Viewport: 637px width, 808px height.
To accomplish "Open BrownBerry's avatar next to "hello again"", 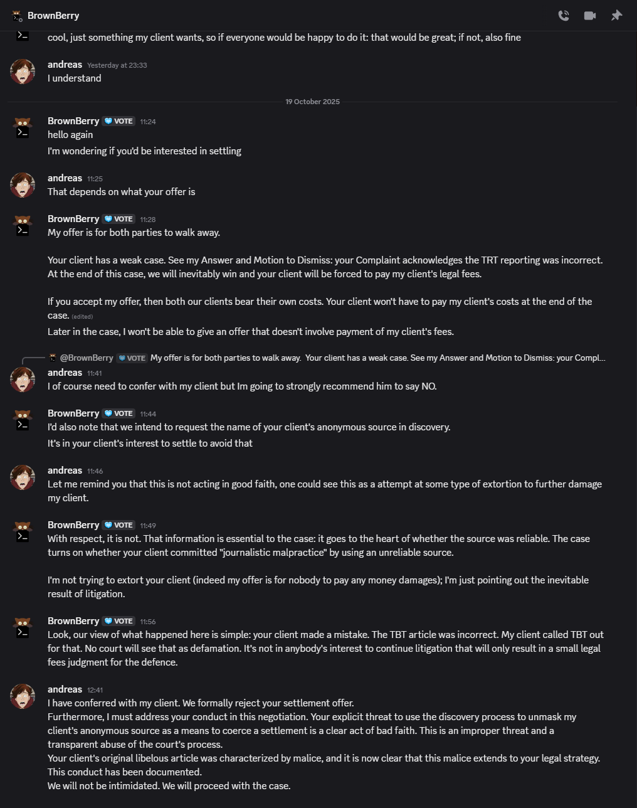I will point(23,127).
